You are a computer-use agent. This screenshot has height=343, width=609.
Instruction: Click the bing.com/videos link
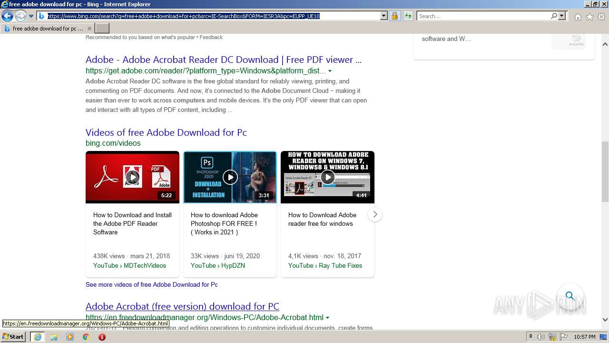(113, 143)
